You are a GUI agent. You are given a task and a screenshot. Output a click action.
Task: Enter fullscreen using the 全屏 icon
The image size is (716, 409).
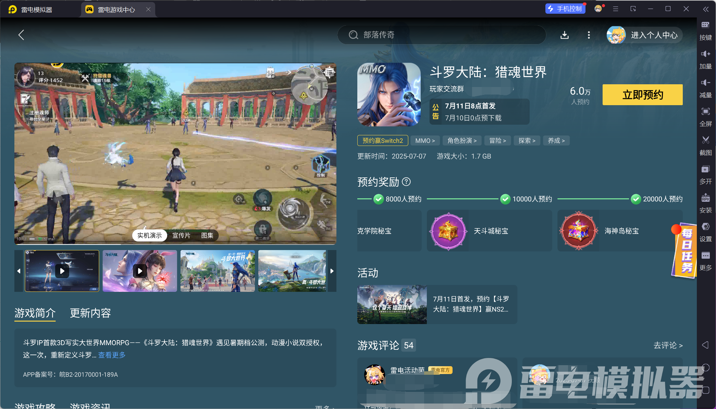tap(706, 116)
